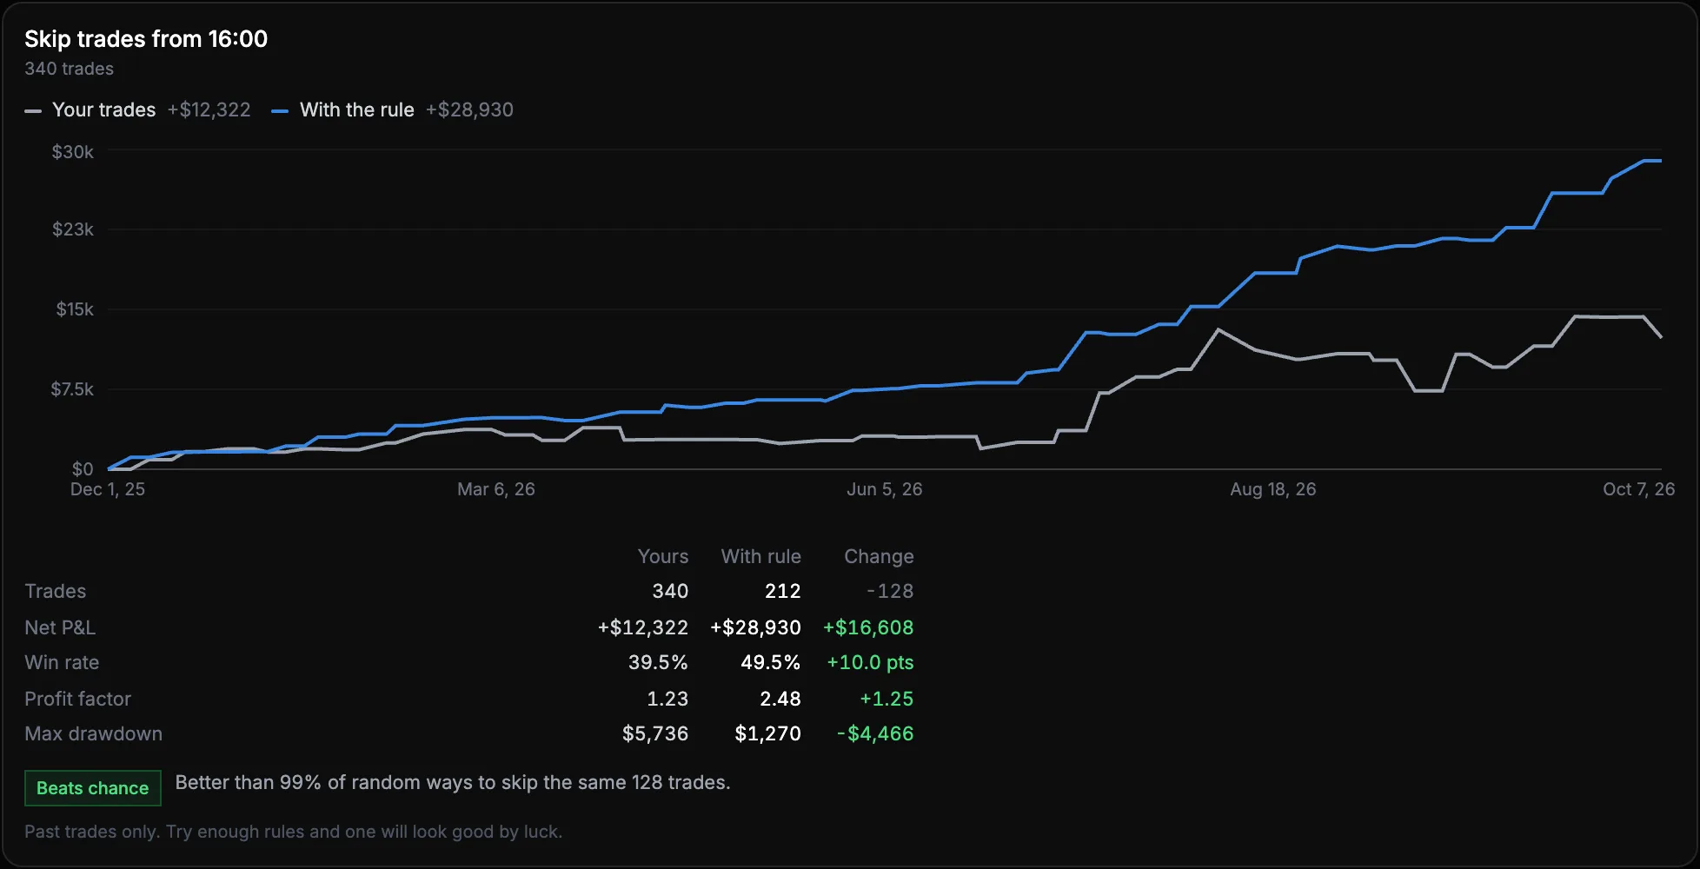Viewport: 1700px width, 869px height.
Task: Click the 'Change' column header
Action: click(879, 556)
